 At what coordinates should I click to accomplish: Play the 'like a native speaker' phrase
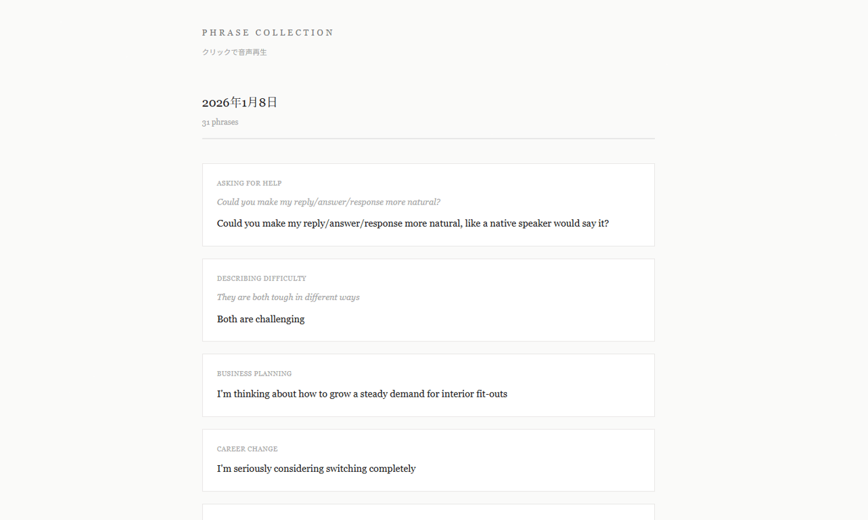point(412,223)
